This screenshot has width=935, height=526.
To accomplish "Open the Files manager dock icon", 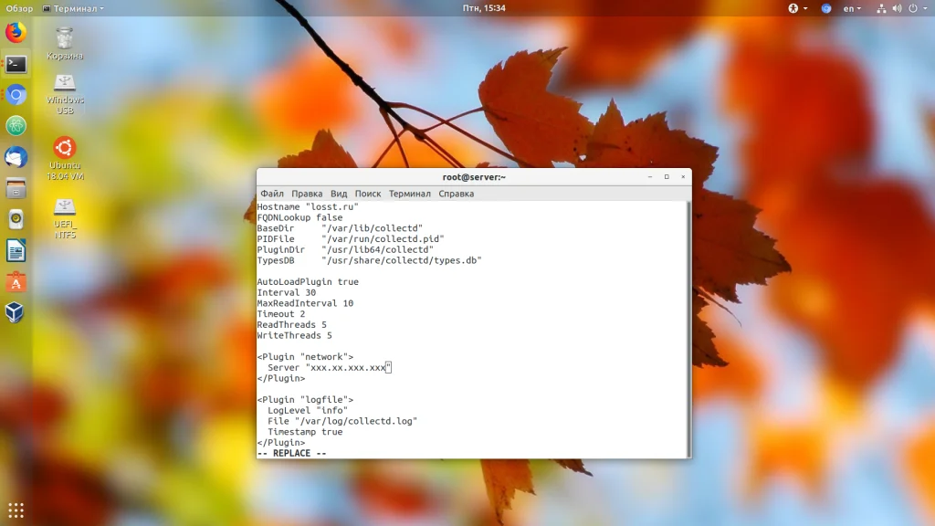I will coord(16,188).
